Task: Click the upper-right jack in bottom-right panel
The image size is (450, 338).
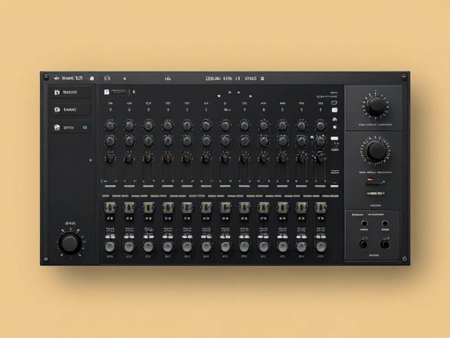Action: pos(385,223)
